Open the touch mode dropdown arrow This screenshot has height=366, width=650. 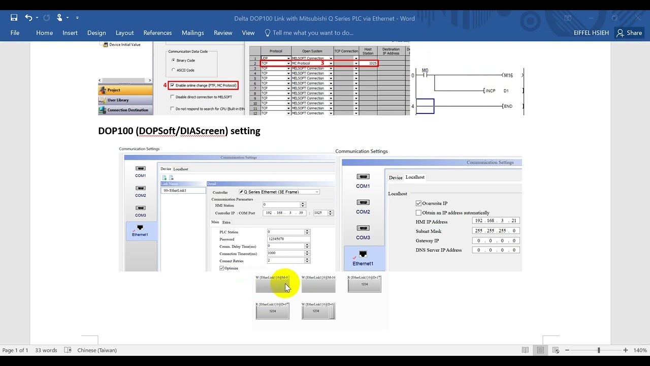click(x=68, y=18)
